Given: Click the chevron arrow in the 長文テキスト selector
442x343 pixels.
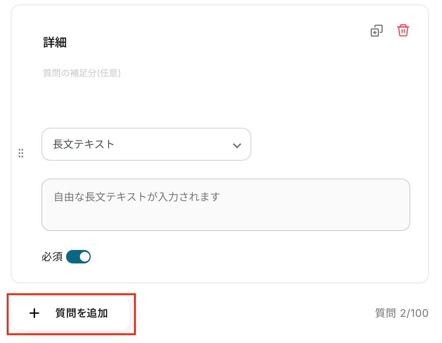Looking at the screenshot, I should [x=237, y=145].
